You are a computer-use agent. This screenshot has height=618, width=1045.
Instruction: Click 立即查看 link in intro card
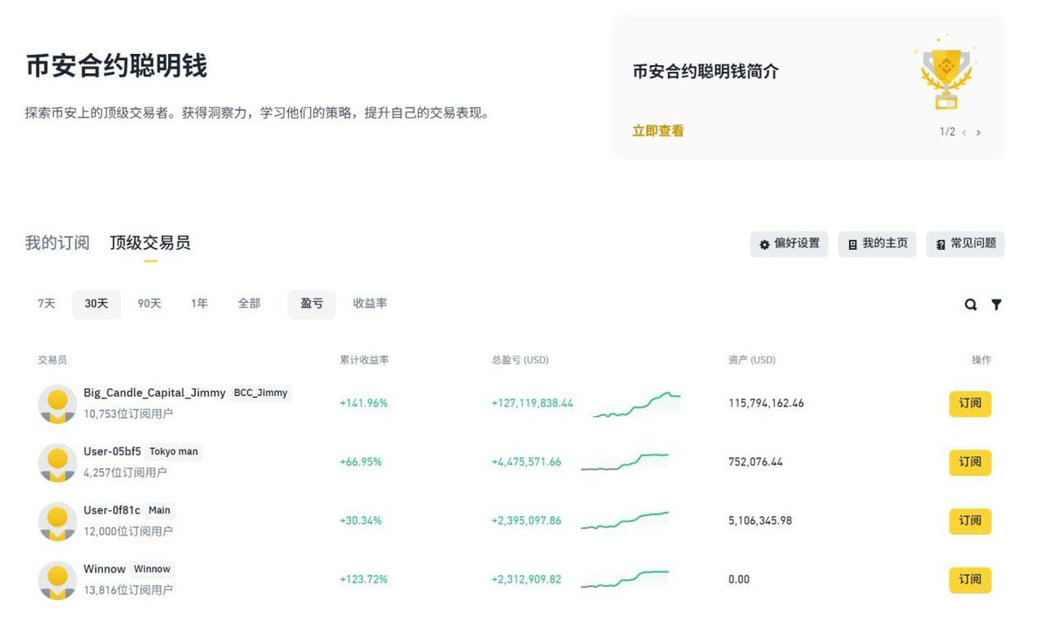(658, 131)
